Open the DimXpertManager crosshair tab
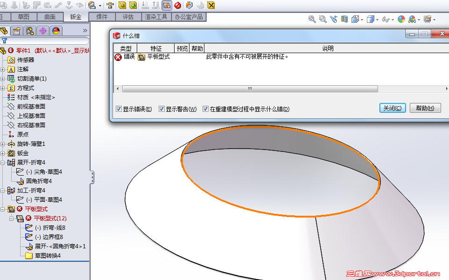Image resolution: width=449 pixels, height=280 pixels. (43, 31)
